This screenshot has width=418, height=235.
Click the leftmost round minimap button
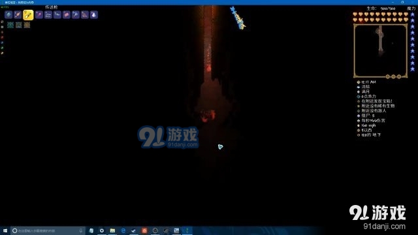click(x=387, y=77)
